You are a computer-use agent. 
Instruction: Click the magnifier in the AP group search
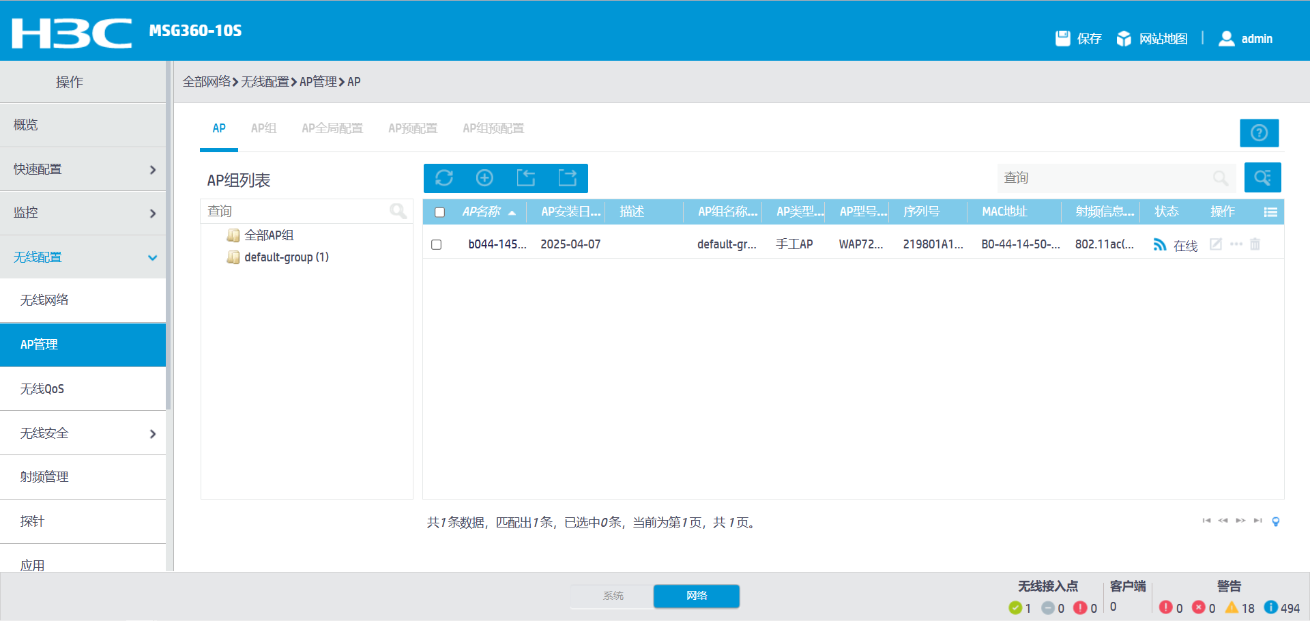point(398,211)
